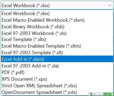Choose Excel Macro-Enabled Template (*.xltm)
The width and height of the screenshot is (114, 96).
point(57,46)
